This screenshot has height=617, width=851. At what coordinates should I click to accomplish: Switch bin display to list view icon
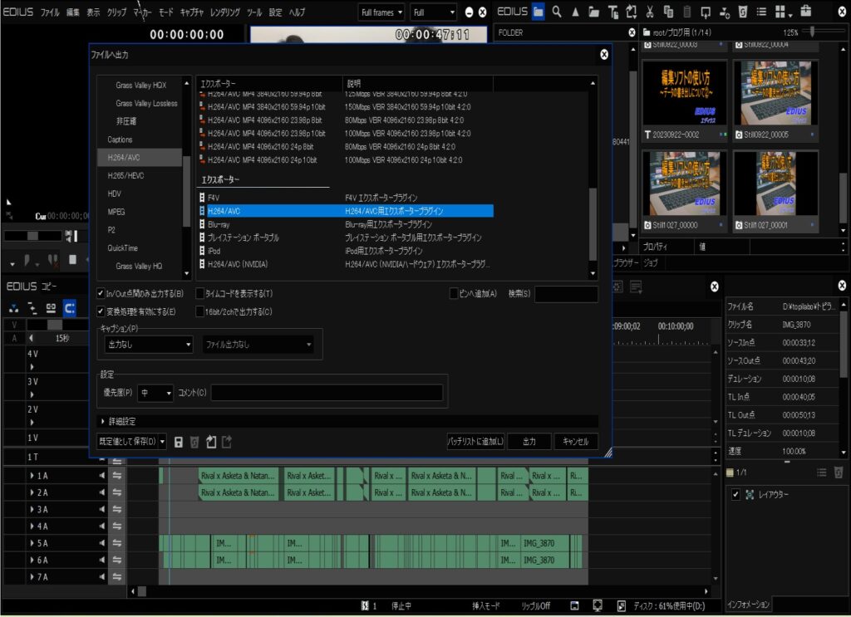coord(760,12)
